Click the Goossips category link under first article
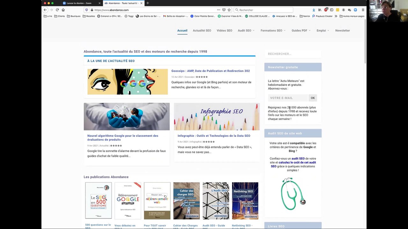Screen dimensions: 408x229 tap(189, 77)
